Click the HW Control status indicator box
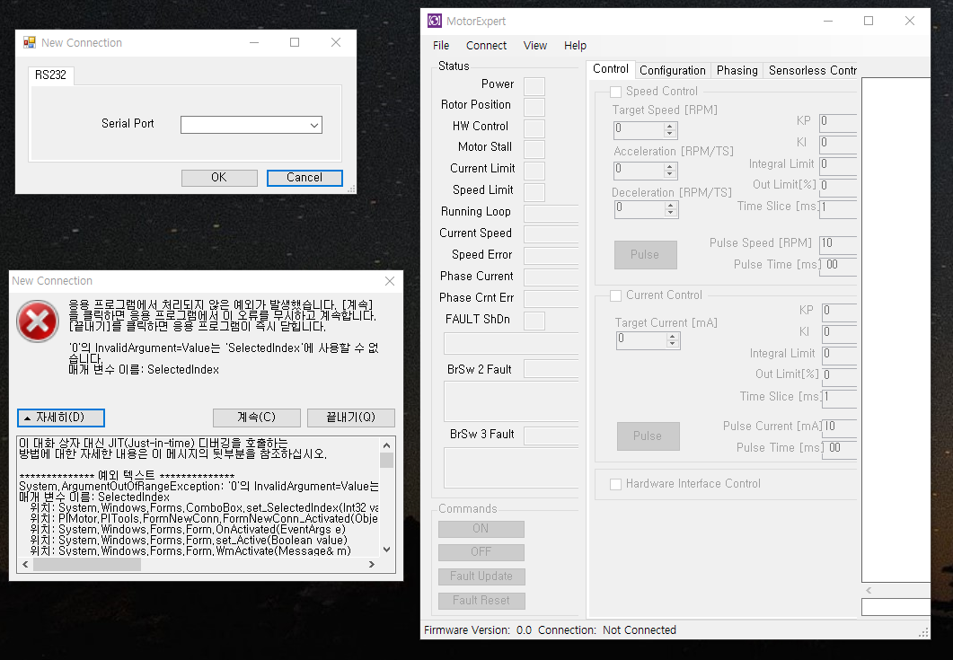 (534, 128)
